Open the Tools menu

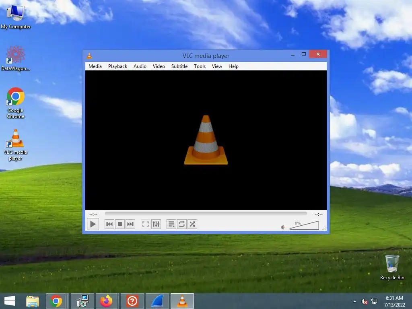[x=200, y=66]
